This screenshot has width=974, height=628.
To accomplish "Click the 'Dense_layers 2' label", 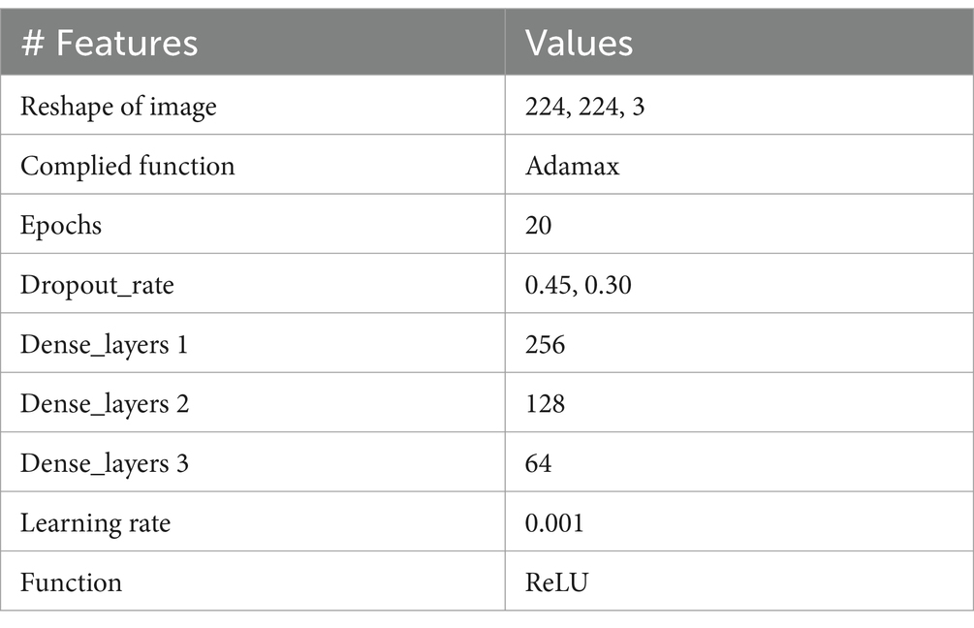I will point(105,404).
